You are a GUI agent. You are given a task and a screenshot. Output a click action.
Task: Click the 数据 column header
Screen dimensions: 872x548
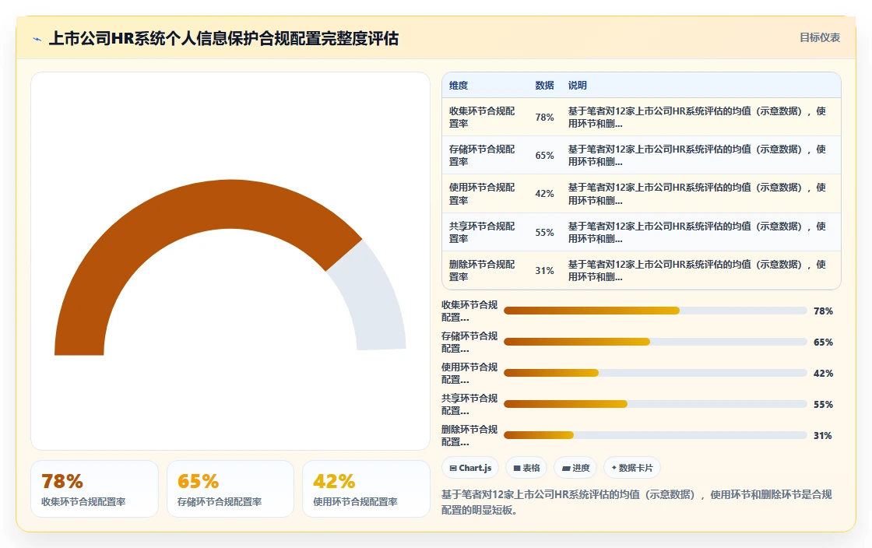coord(544,86)
